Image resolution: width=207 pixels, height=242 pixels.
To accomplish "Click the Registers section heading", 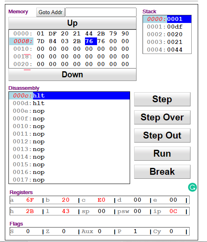I will tap(21, 192).
